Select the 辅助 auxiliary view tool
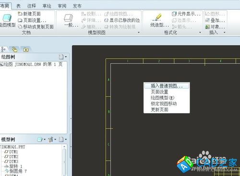The image size is (240, 176). point(91,27)
